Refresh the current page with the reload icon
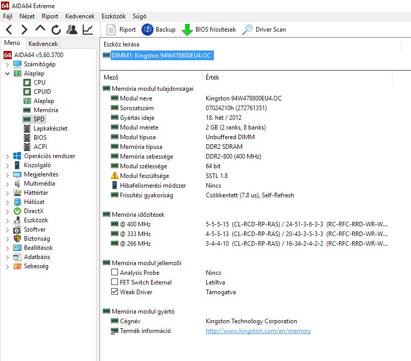This screenshot has width=411, height=361. click(x=56, y=30)
